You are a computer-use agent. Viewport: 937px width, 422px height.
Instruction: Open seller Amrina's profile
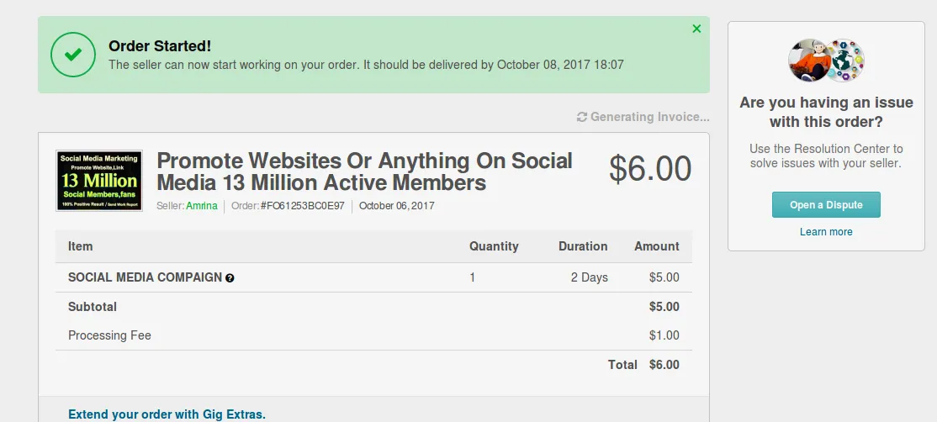(201, 206)
